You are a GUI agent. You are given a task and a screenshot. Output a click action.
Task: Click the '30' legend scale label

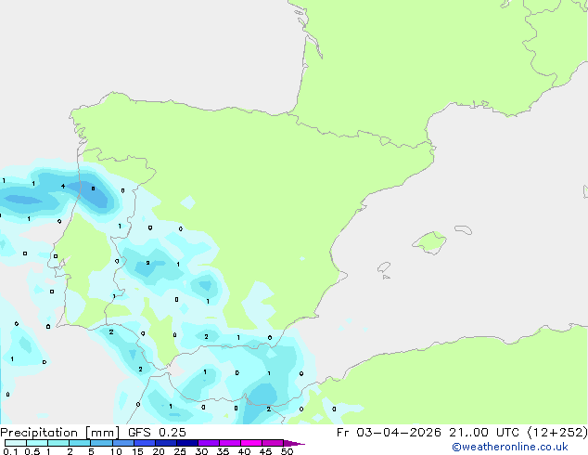[202, 451]
